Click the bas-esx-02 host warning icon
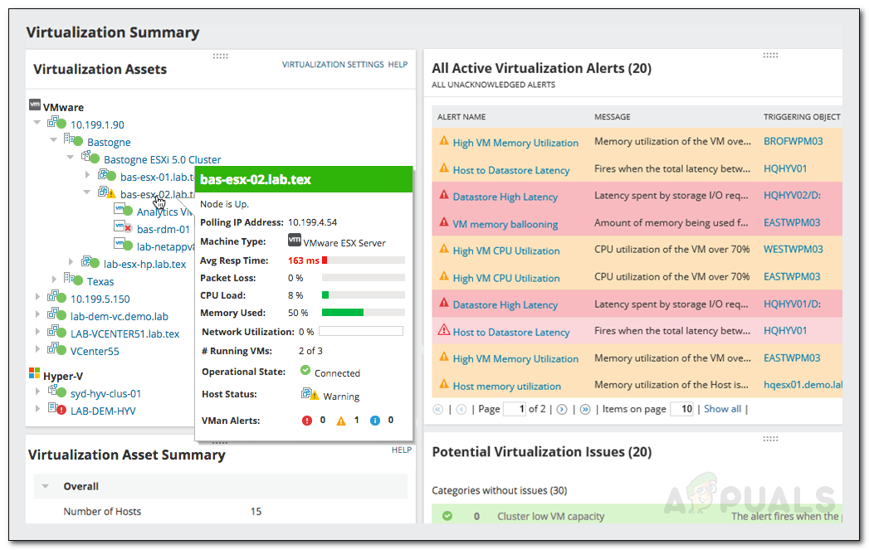 point(107,193)
